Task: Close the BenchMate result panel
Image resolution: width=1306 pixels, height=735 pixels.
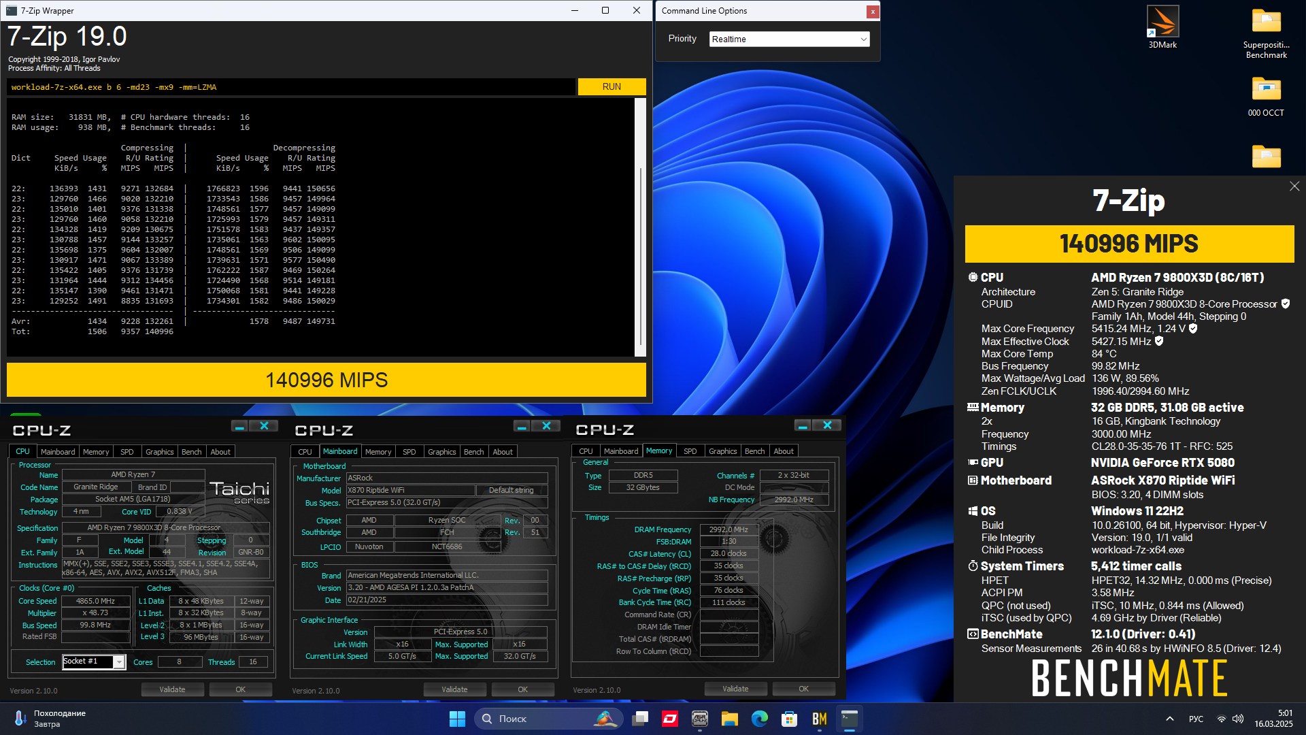Action: click(1294, 186)
